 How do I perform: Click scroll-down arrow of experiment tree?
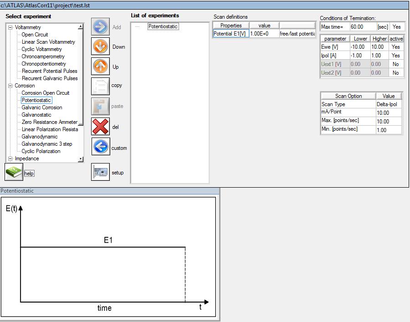click(x=81, y=159)
